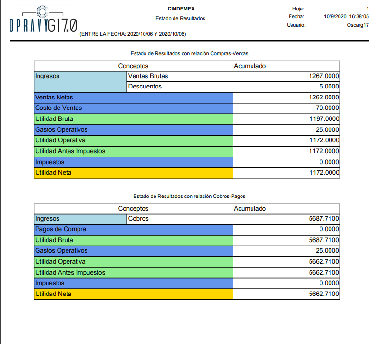The image size is (378, 344).
Task: Click the Hoja label
Action: click(x=298, y=9)
